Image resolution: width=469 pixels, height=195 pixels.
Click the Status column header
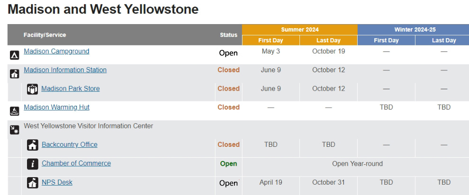228,35
